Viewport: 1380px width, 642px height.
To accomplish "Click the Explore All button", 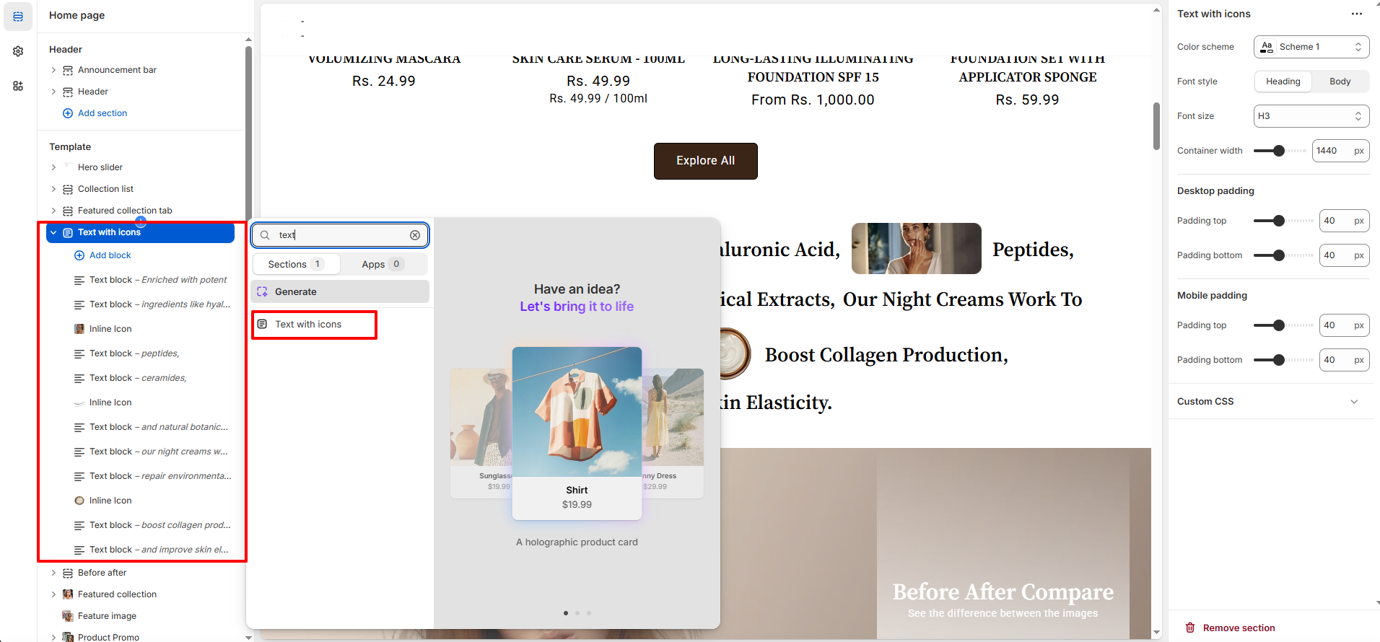I will point(705,161).
